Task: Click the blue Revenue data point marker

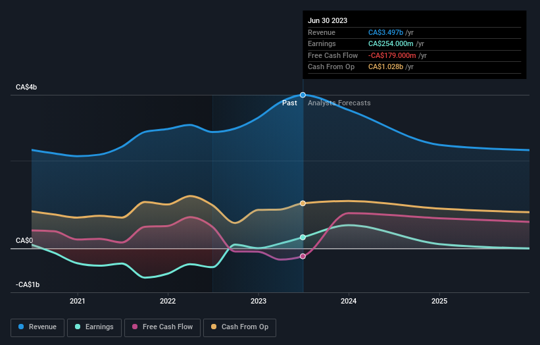Action: point(303,95)
